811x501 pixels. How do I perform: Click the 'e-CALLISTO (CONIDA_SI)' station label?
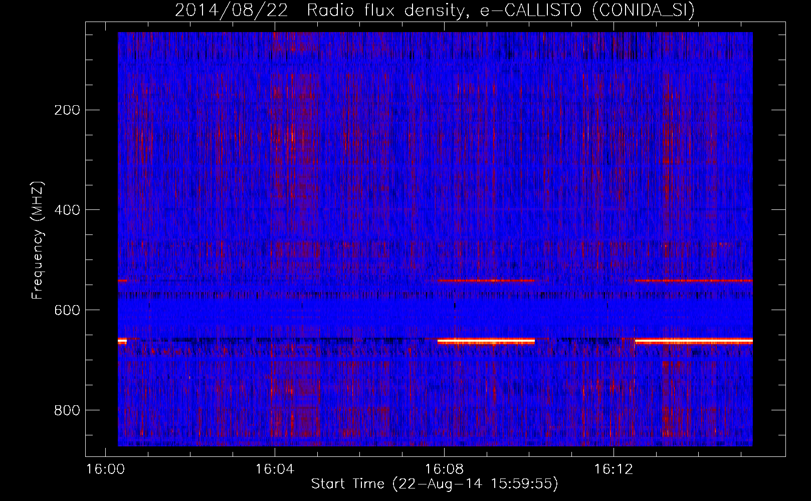(x=587, y=11)
